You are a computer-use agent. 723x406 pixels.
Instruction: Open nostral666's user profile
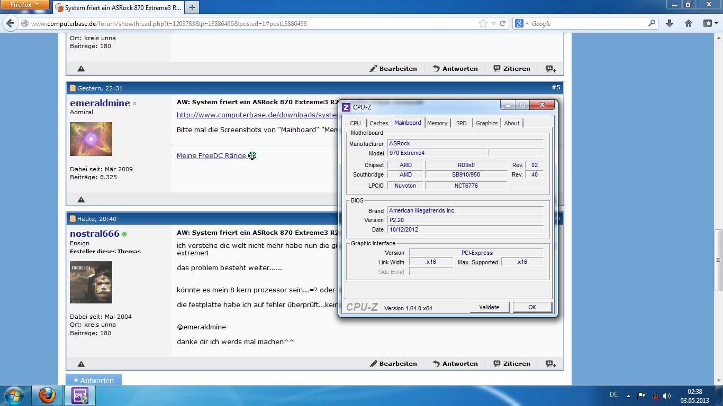pos(95,234)
